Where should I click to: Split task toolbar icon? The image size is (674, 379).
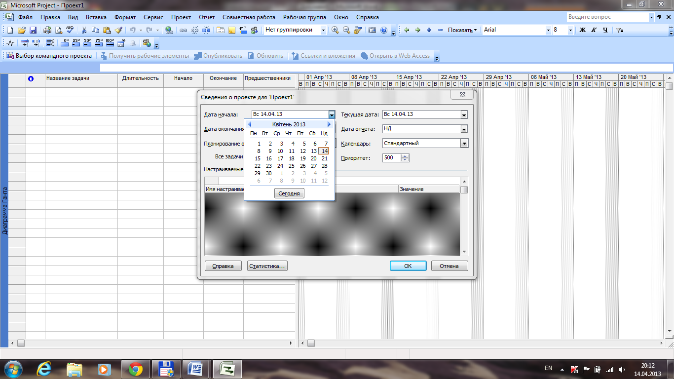click(206, 30)
